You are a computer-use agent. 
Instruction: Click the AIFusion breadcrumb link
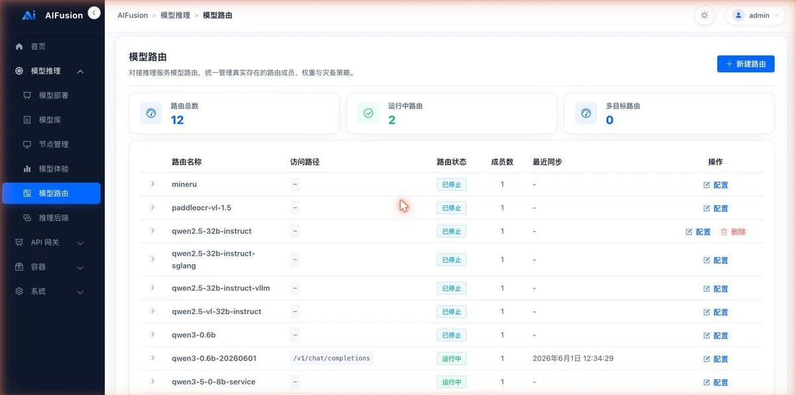(x=133, y=15)
